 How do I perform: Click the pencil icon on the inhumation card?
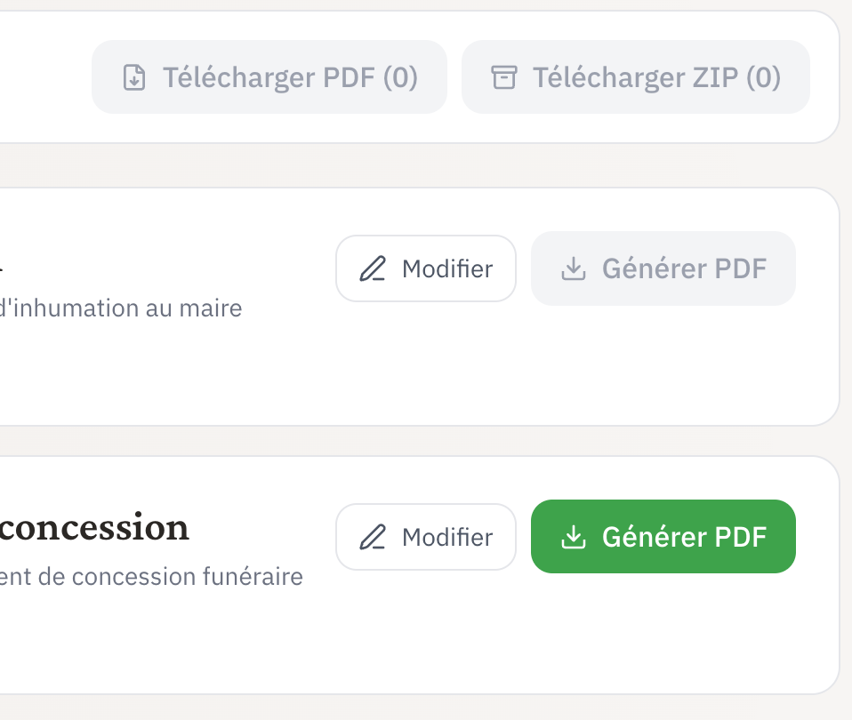373,268
